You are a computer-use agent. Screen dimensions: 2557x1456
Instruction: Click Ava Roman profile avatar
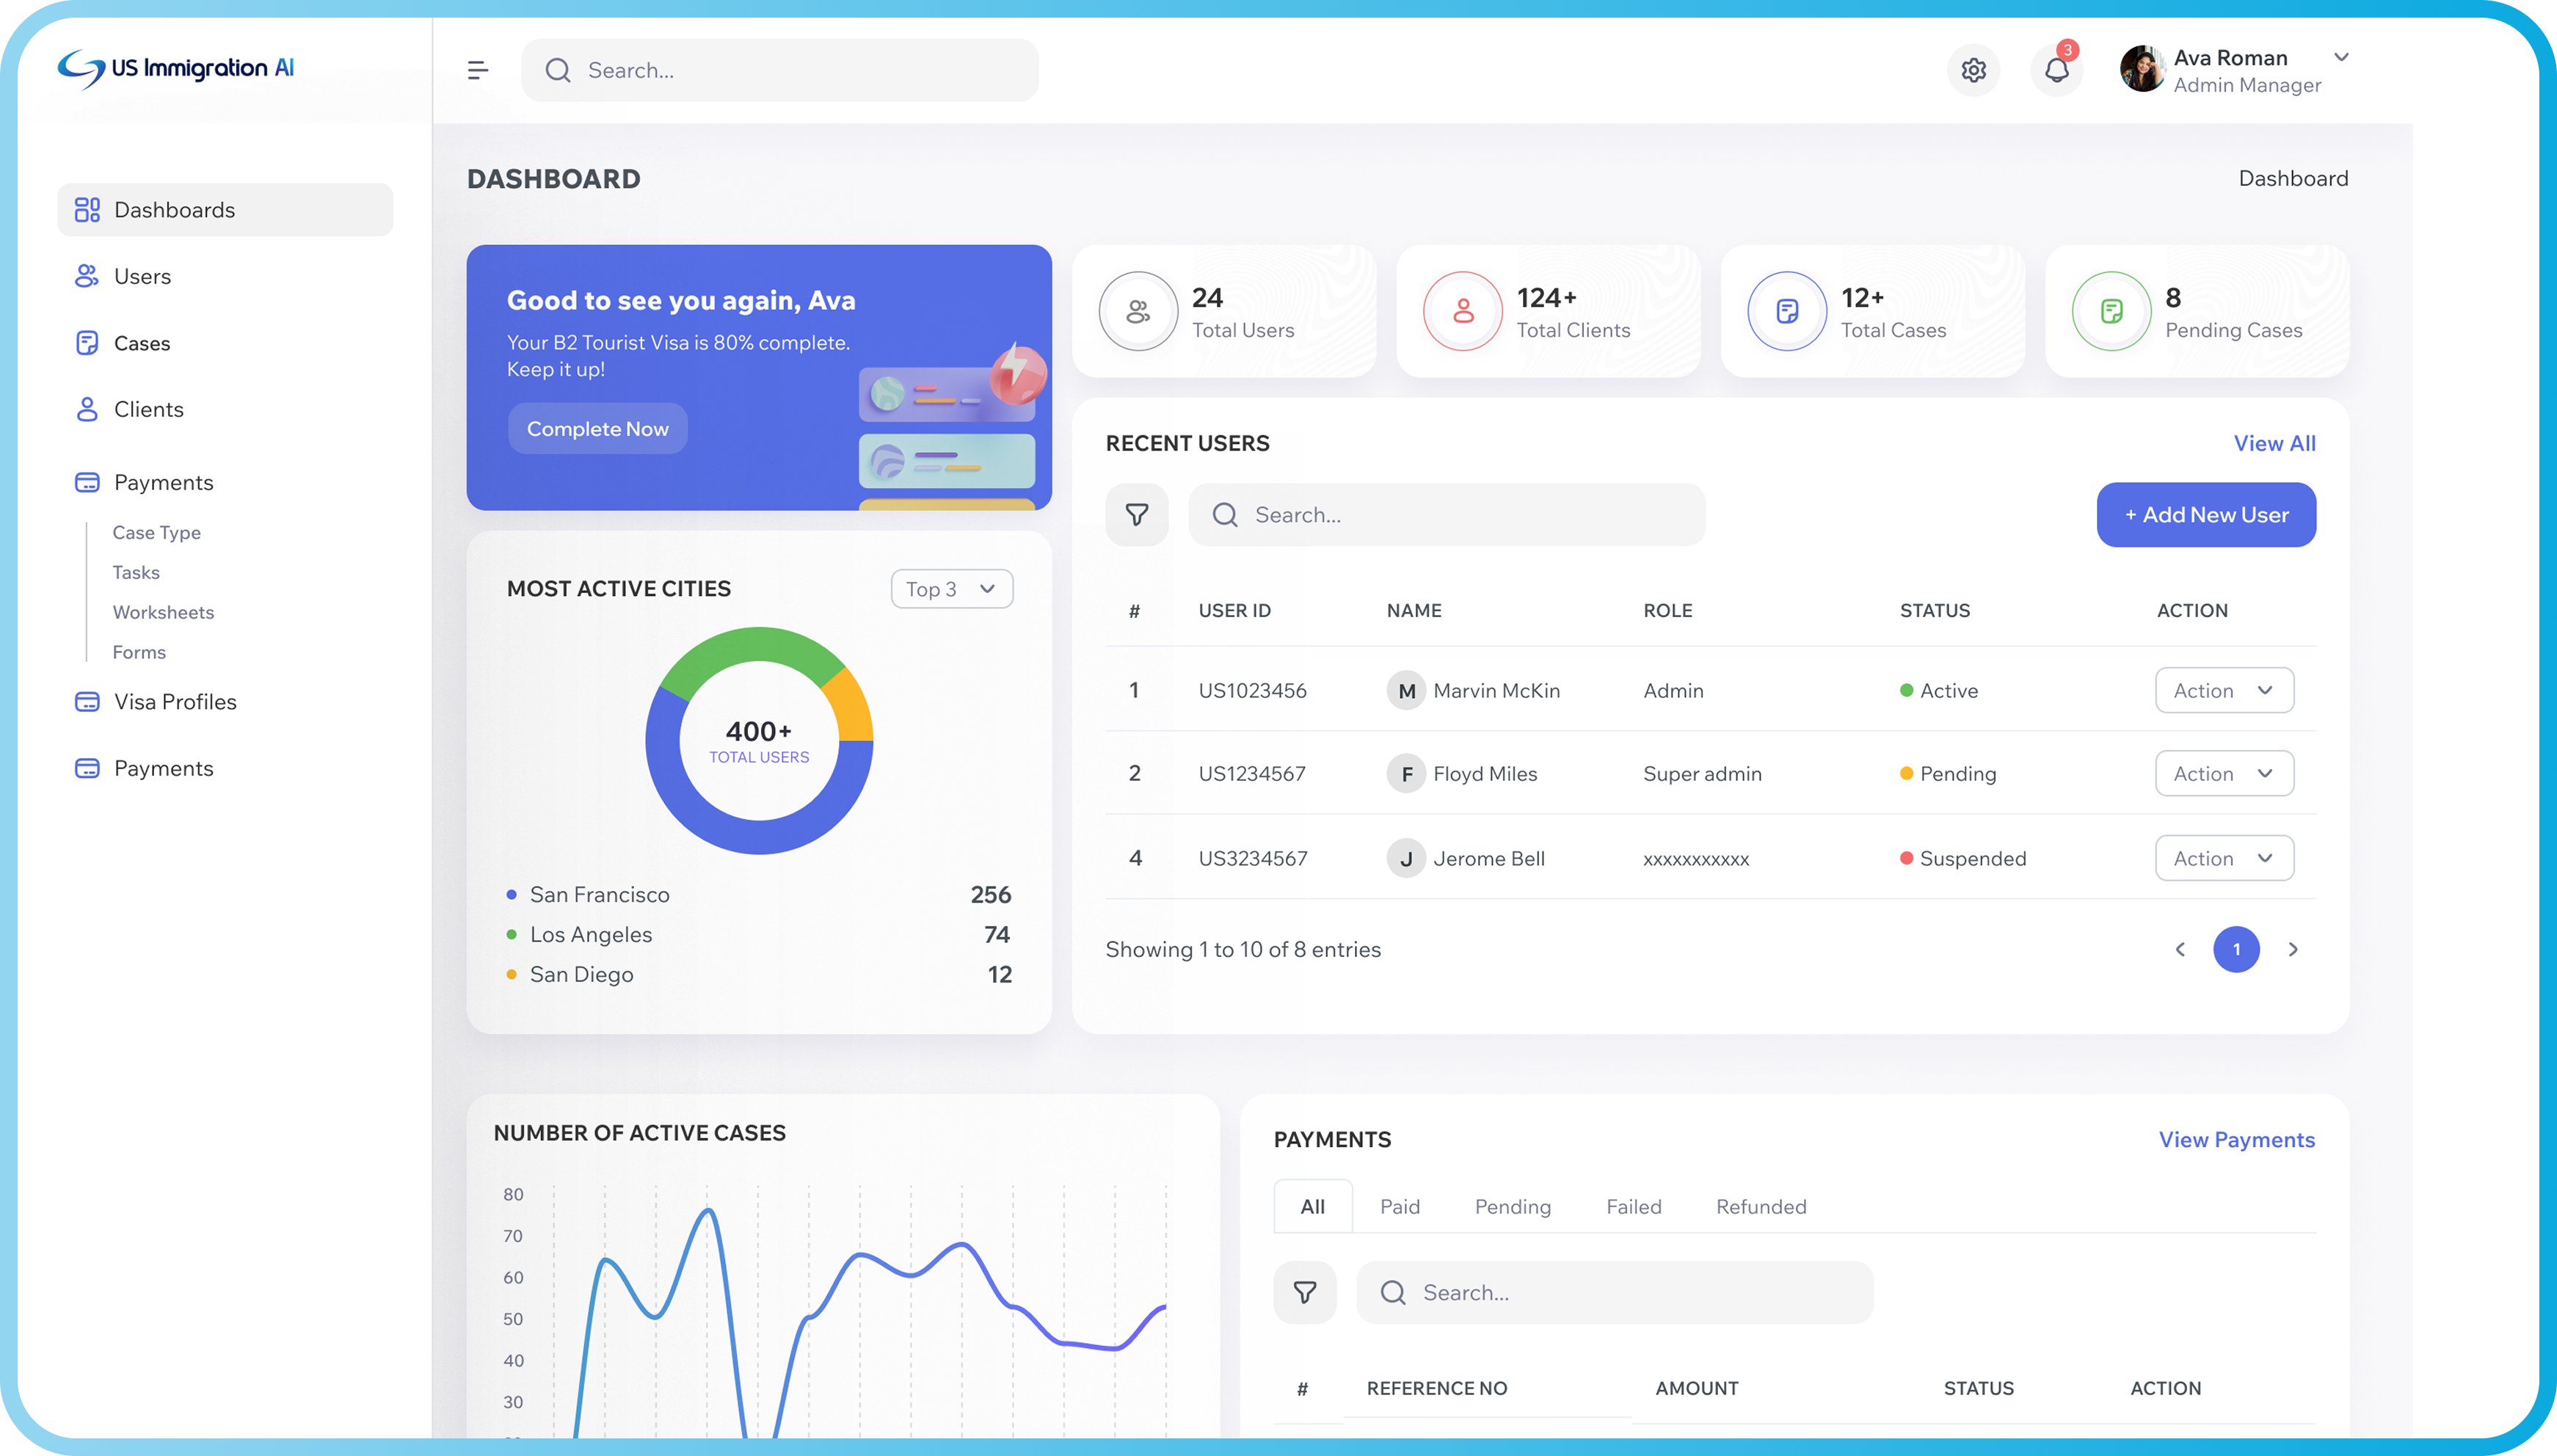click(2142, 69)
